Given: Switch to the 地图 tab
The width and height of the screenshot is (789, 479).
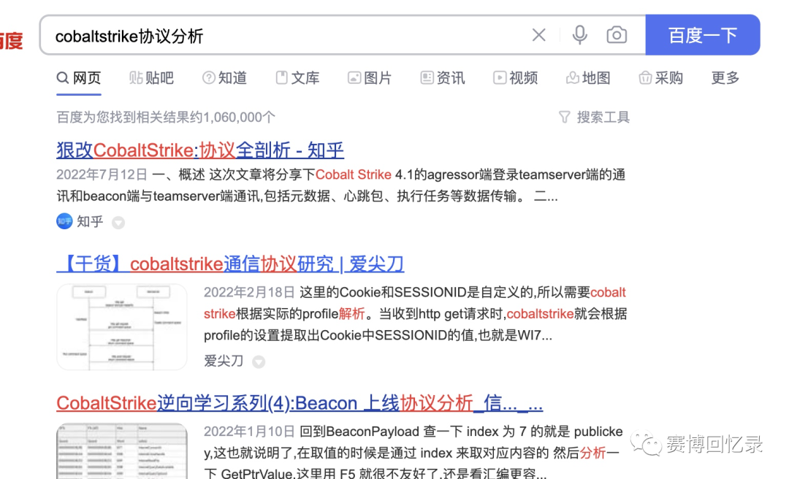Looking at the screenshot, I should coord(588,78).
